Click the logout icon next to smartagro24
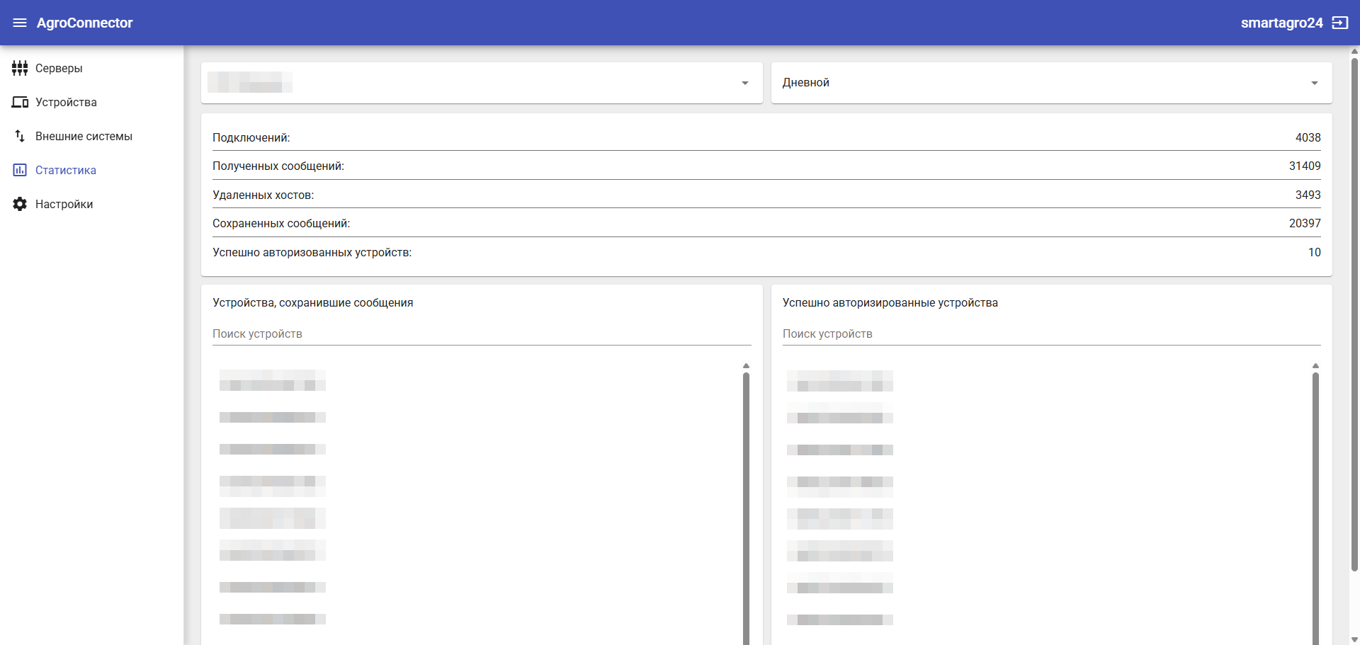Image resolution: width=1360 pixels, height=645 pixels. pyautogui.click(x=1339, y=23)
